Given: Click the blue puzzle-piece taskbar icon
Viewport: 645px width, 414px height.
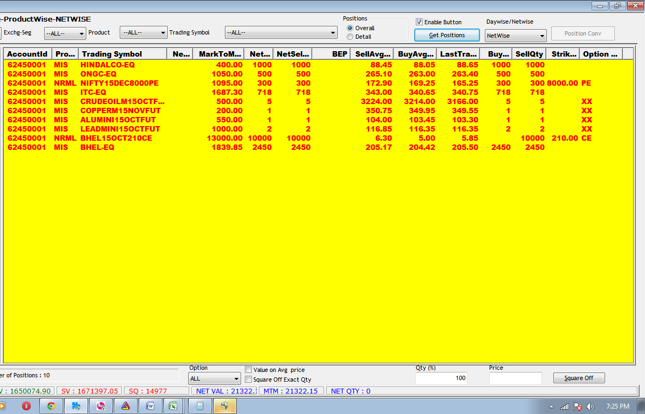Looking at the screenshot, I should [76, 406].
